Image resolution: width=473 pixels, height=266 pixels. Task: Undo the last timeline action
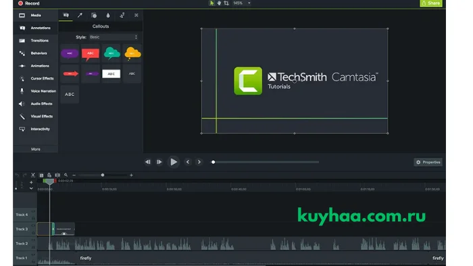[x=17, y=175]
